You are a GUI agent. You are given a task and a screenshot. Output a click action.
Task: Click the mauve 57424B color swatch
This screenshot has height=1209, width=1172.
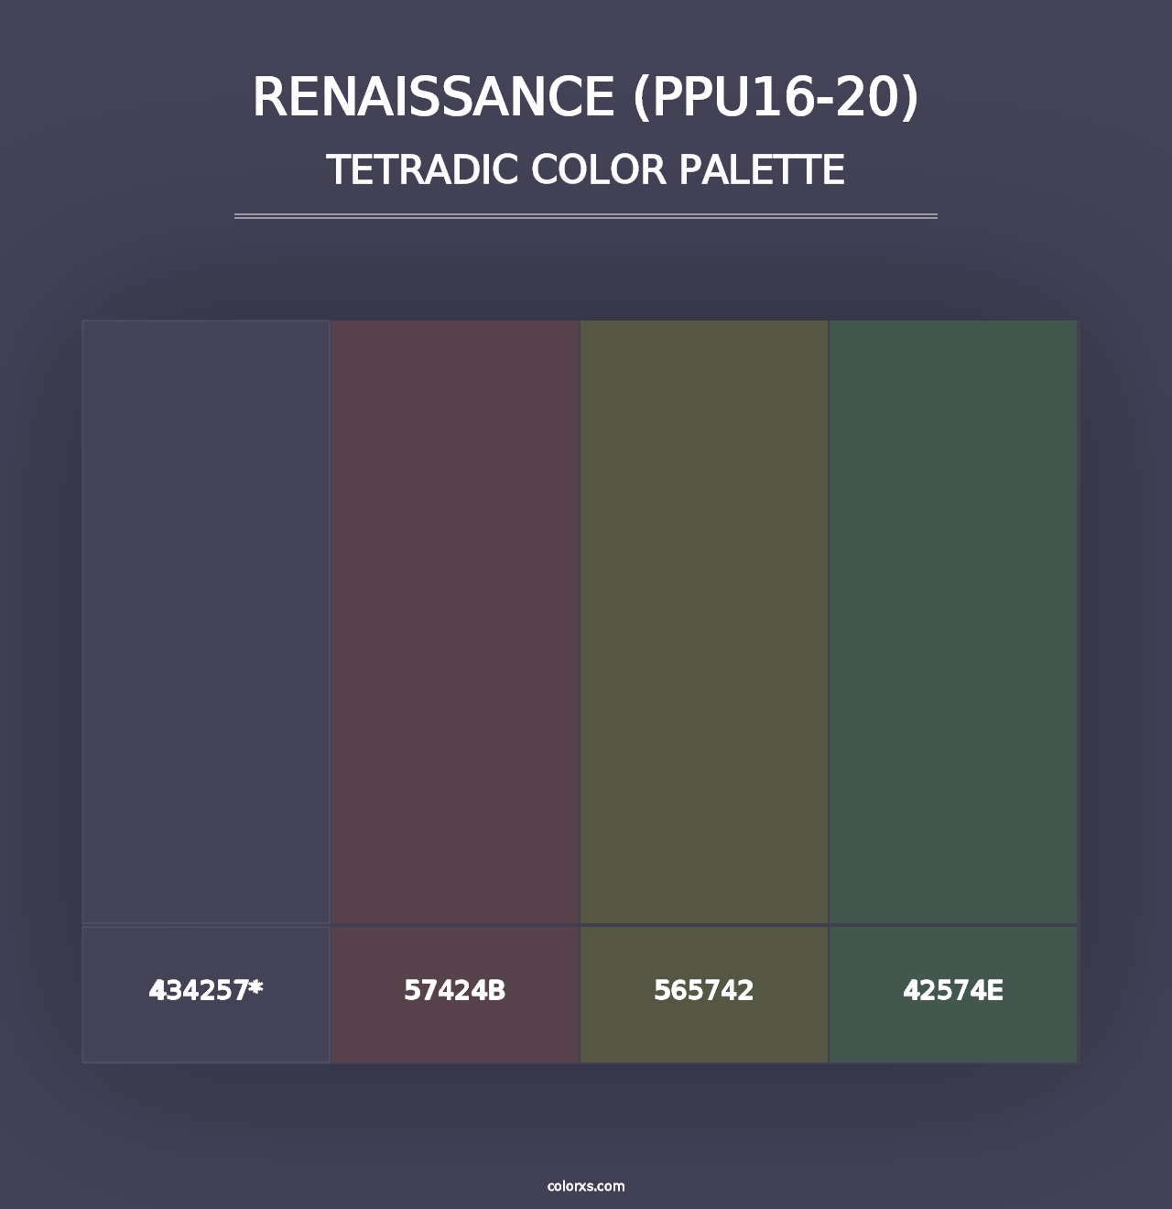pos(455,622)
